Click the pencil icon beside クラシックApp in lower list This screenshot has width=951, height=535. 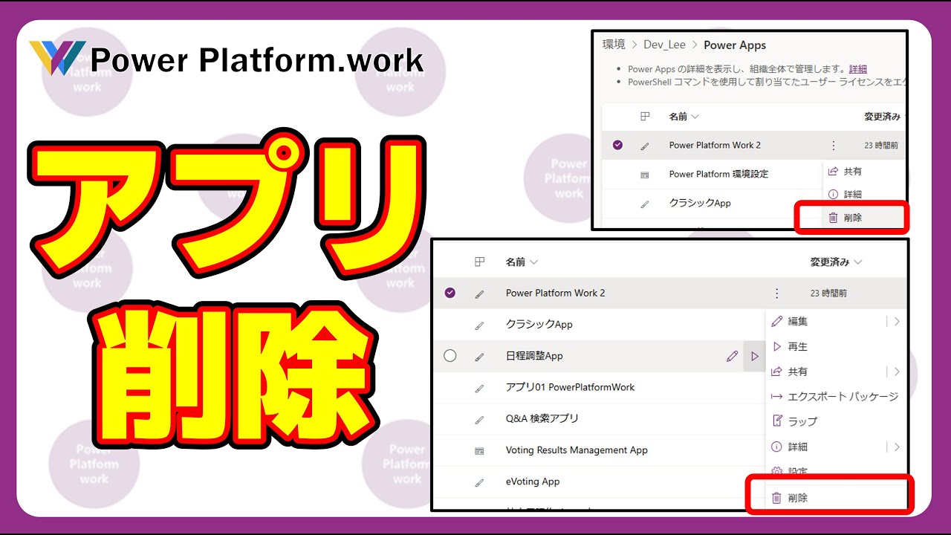pyautogui.click(x=479, y=325)
